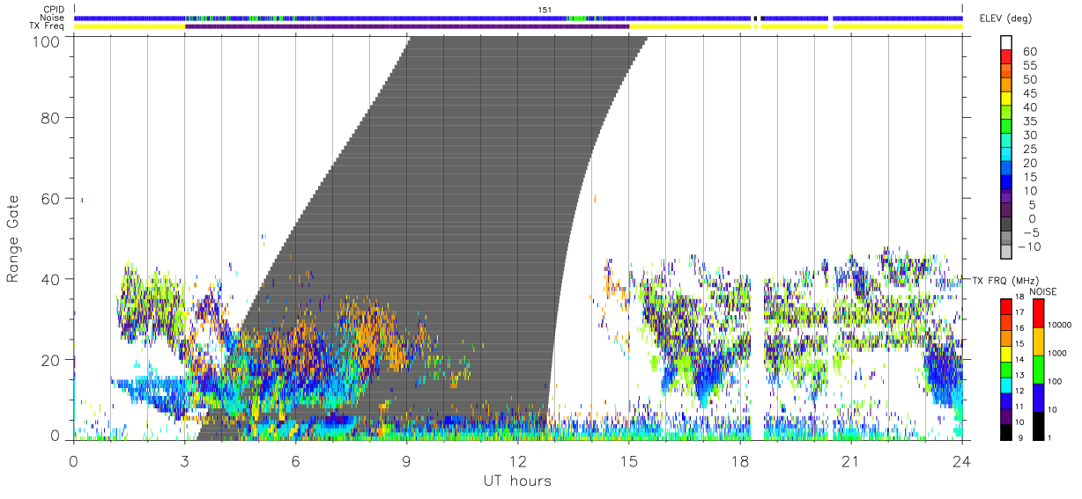Pick the black bottom segment of TX FRQ bar

(1004, 432)
